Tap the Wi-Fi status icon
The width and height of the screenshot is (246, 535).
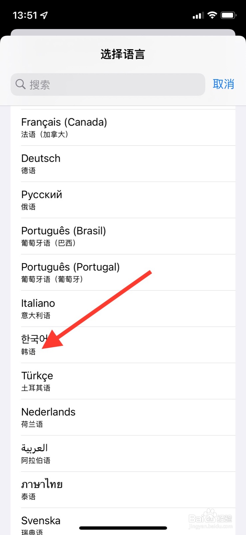pyautogui.click(x=212, y=15)
